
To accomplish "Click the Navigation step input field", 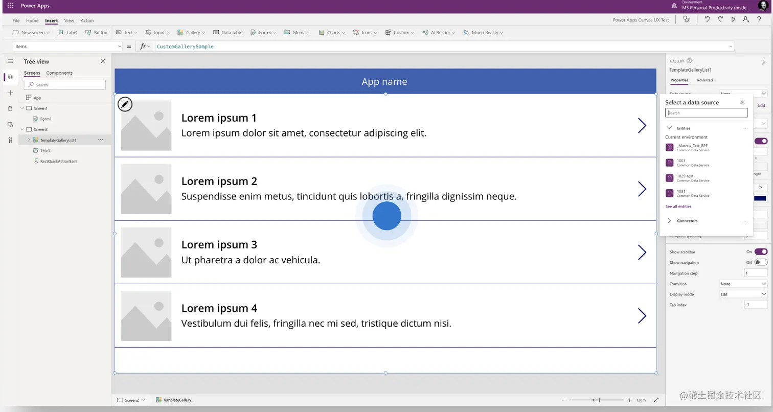I will click(x=756, y=273).
